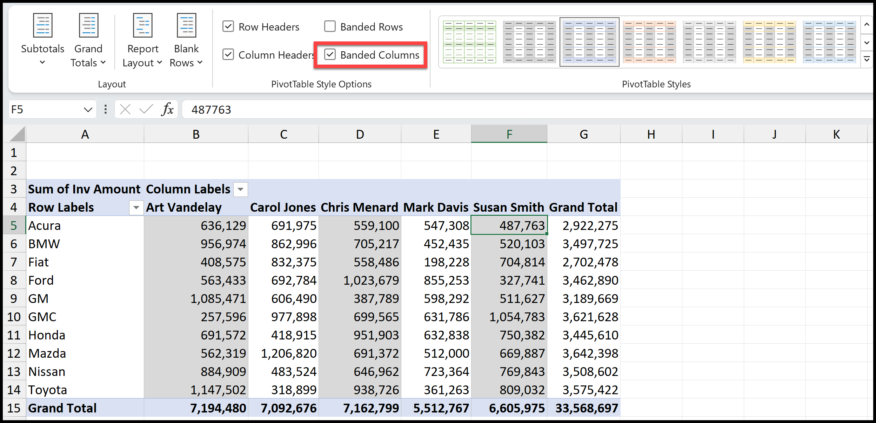Expand the PivotTable Styles gallery

[867, 59]
